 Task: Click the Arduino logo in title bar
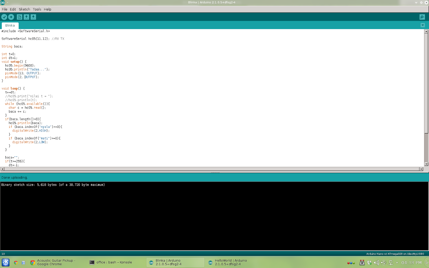[x=3, y=2]
